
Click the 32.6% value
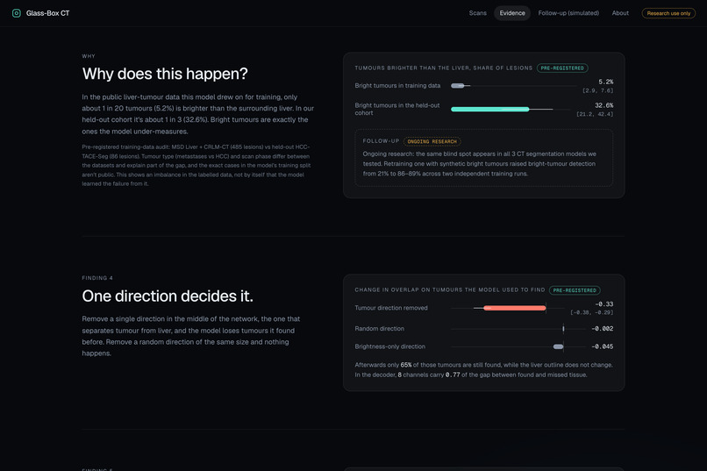[x=603, y=105]
